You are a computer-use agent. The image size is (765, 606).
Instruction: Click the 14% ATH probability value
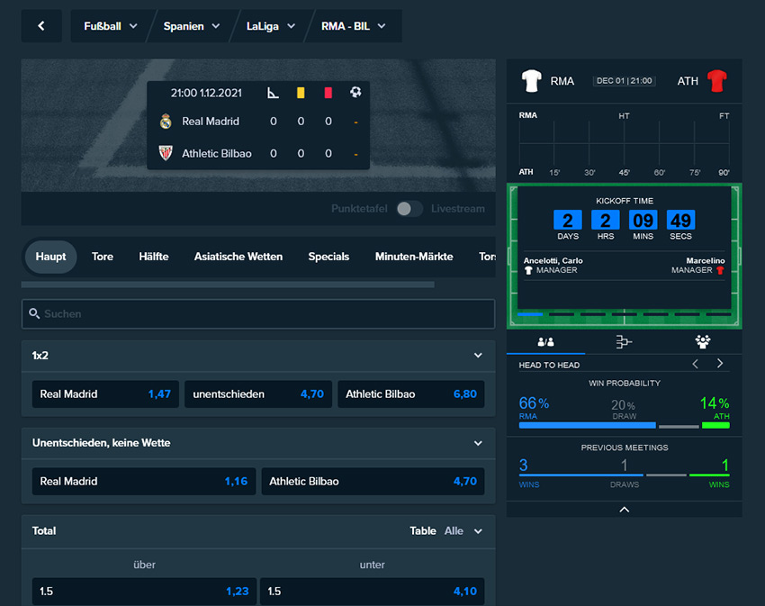pos(715,403)
